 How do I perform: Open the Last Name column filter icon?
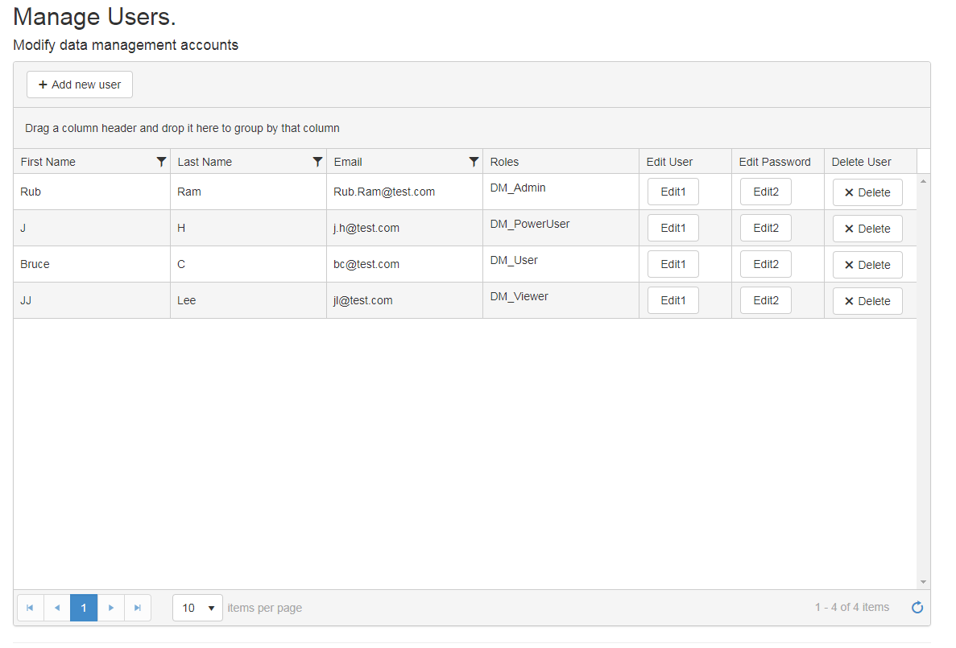point(317,162)
